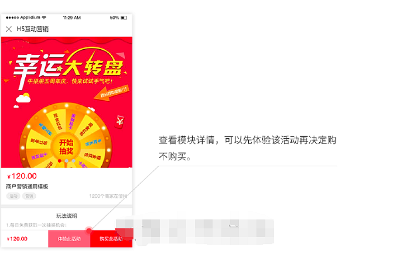Viewport: 407px width, 271px height.
Task: Click the 体验此活动 button
Action: [x=69, y=238]
